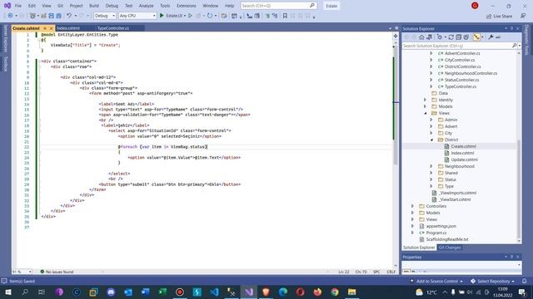Click the Live Share icon
The width and height of the screenshot is (533, 299).
tap(489, 17)
